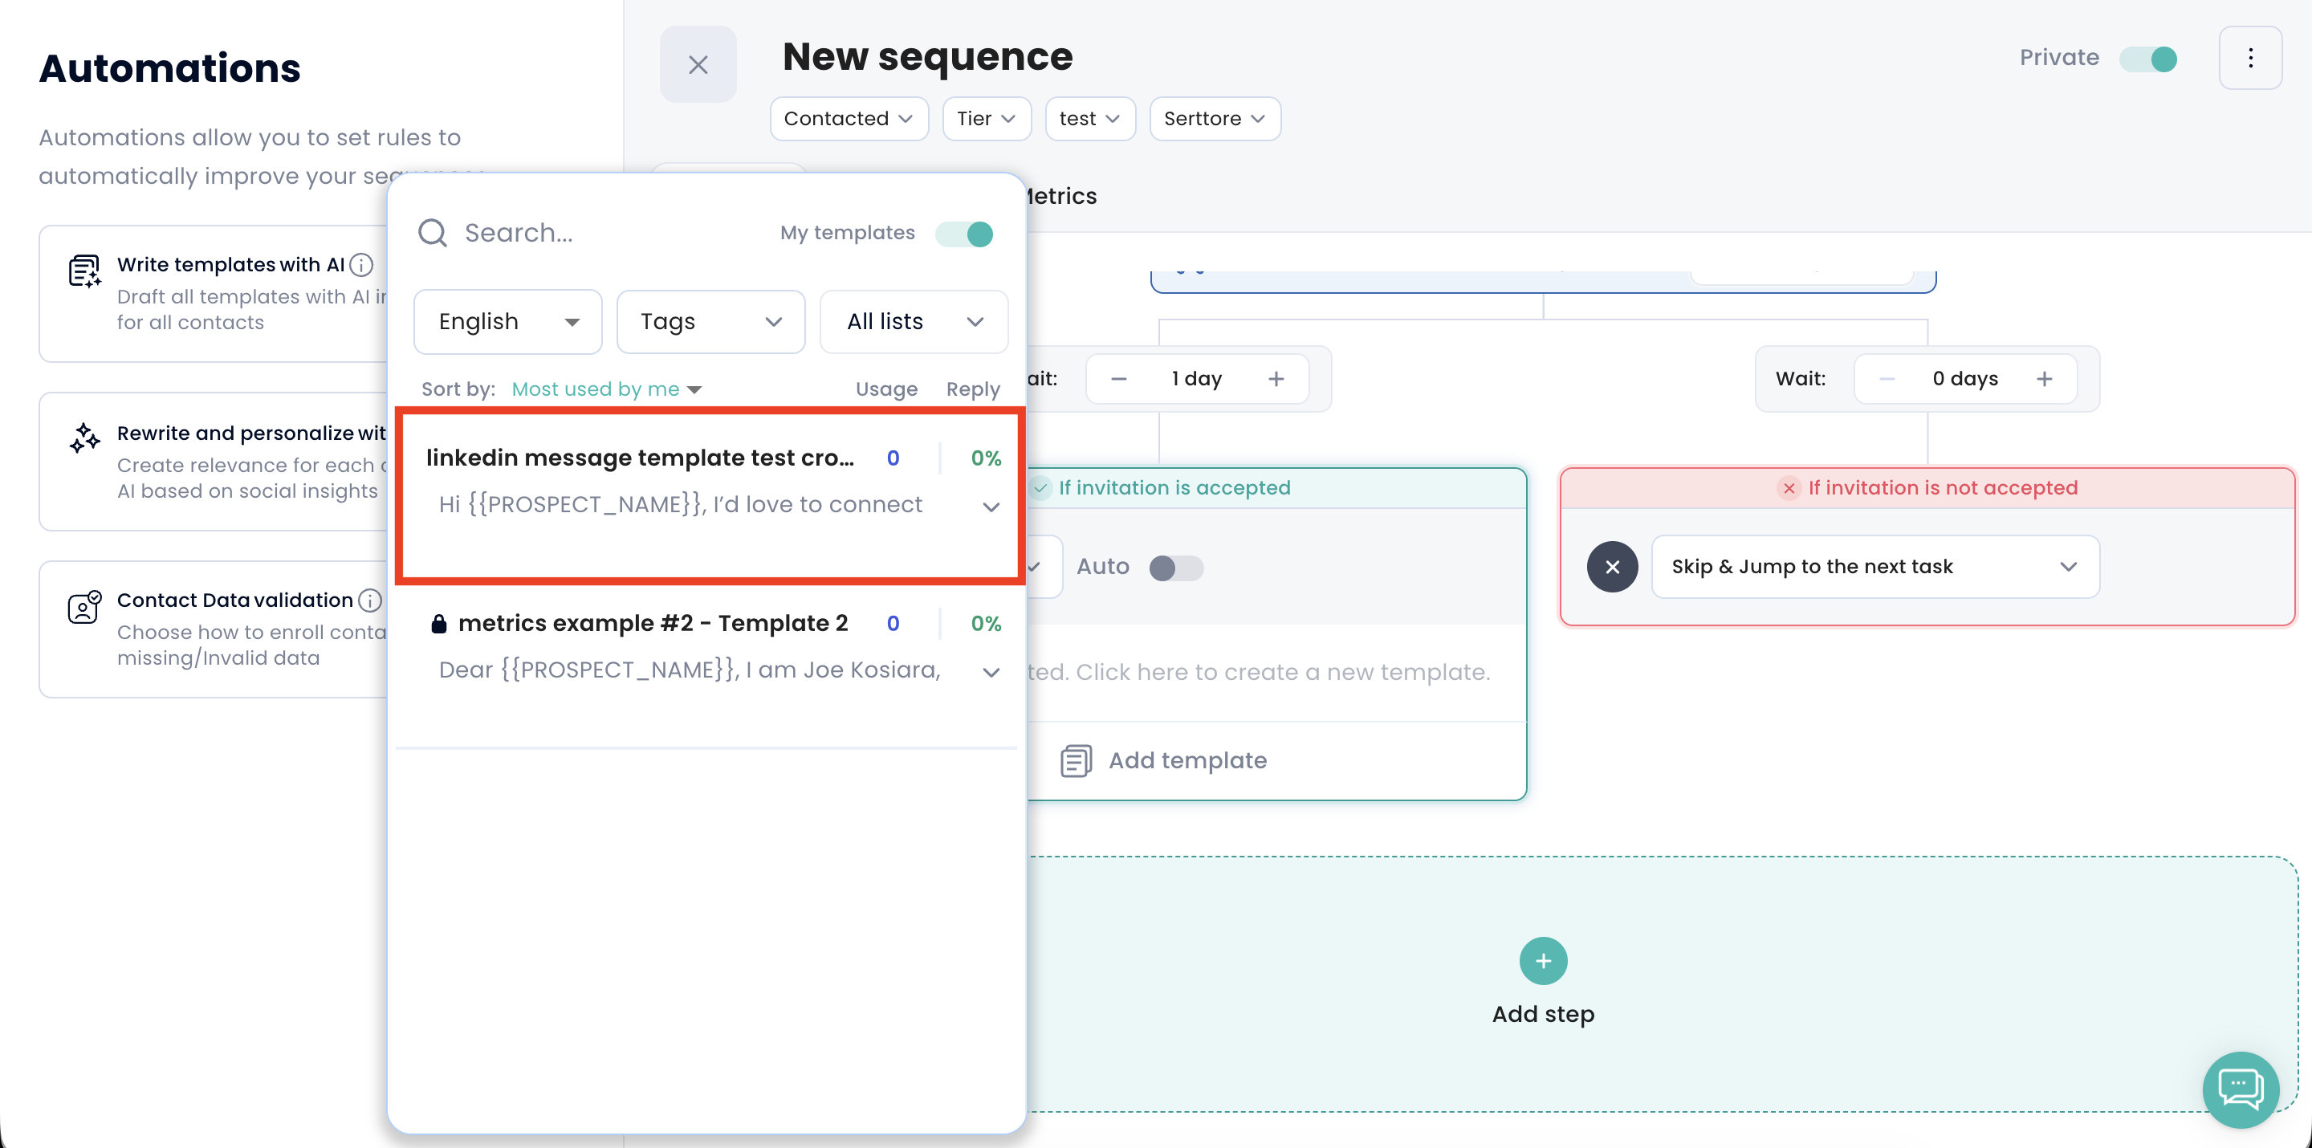Toggle the My templates switch

pyautogui.click(x=965, y=234)
